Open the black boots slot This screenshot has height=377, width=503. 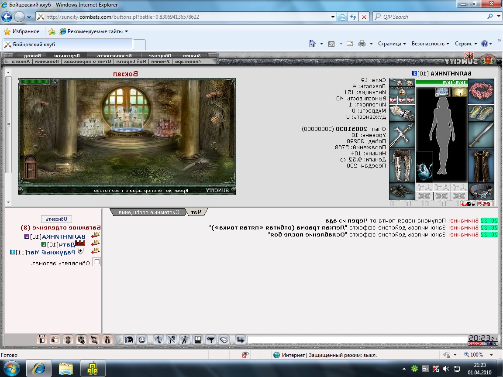pos(402,192)
